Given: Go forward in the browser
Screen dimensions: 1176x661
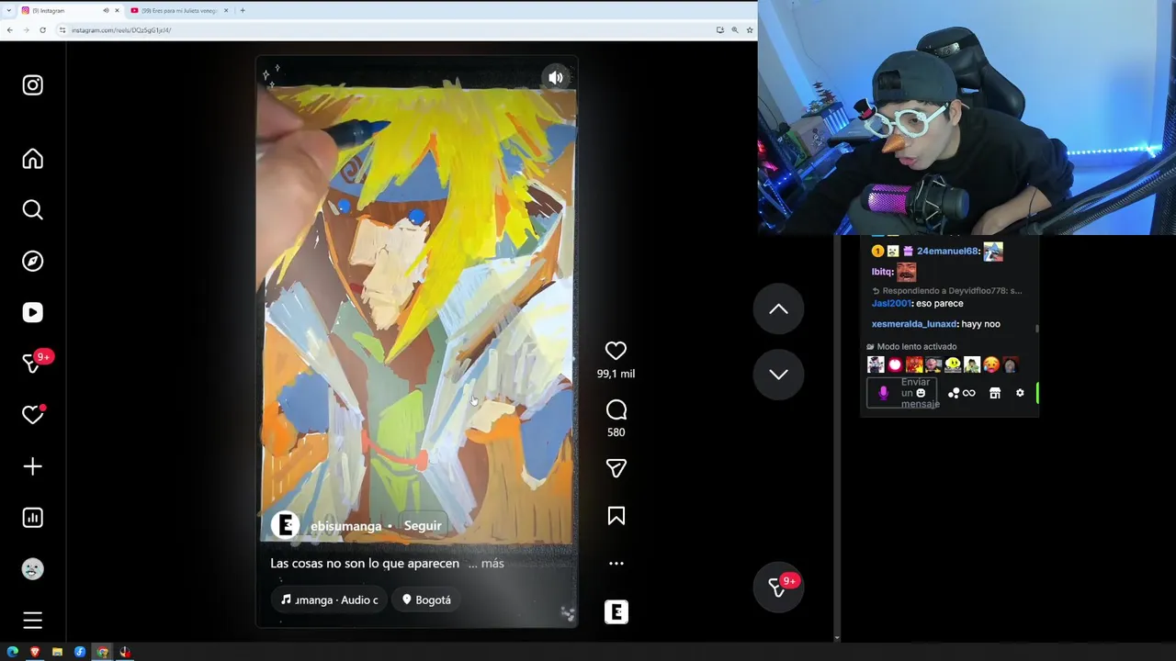Looking at the screenshot, I should [x=26, y=30].
